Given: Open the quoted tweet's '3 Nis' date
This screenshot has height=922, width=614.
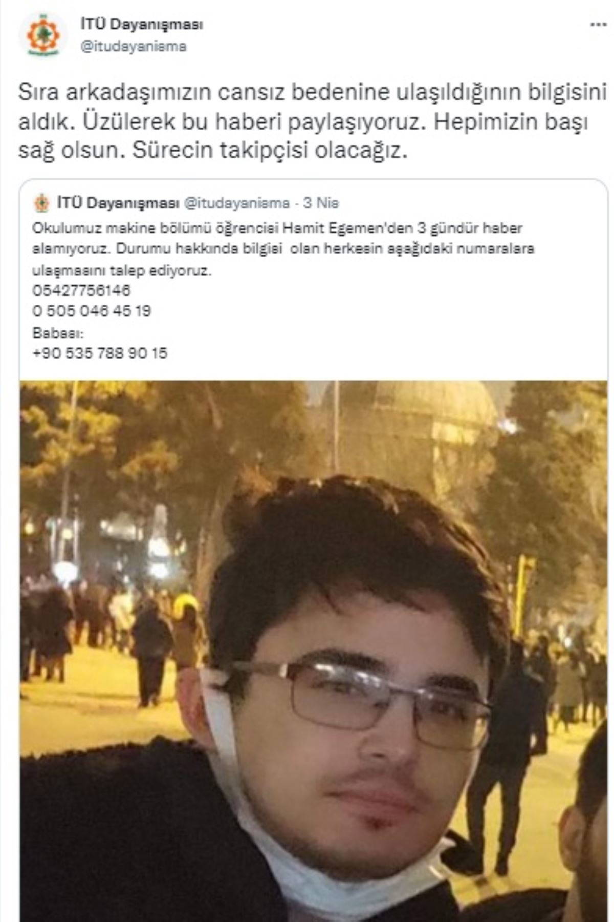Looking at the screenshot, I should click(x=321, y=203).
